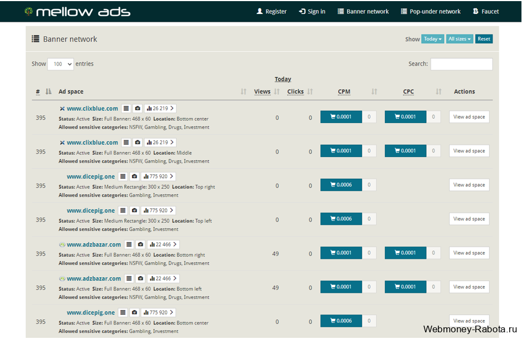The width and height of the screenshot is (522, 339).
Task: Click the mellow ads logo
Action: pos(77,12)
